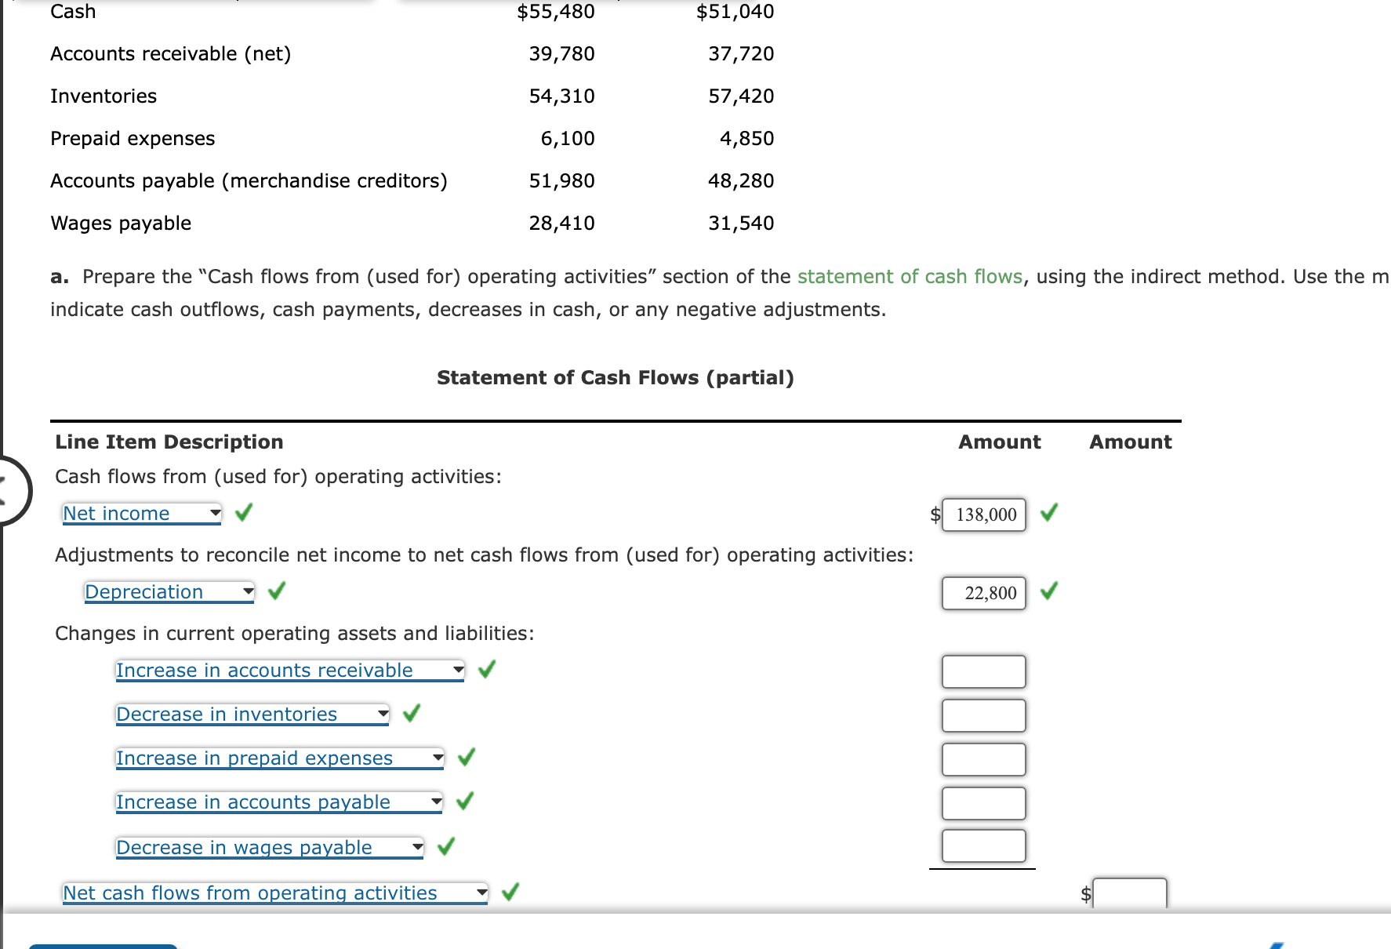
Task: Click the 22,800 Depreciation amount box
Action: coord(982,594)
